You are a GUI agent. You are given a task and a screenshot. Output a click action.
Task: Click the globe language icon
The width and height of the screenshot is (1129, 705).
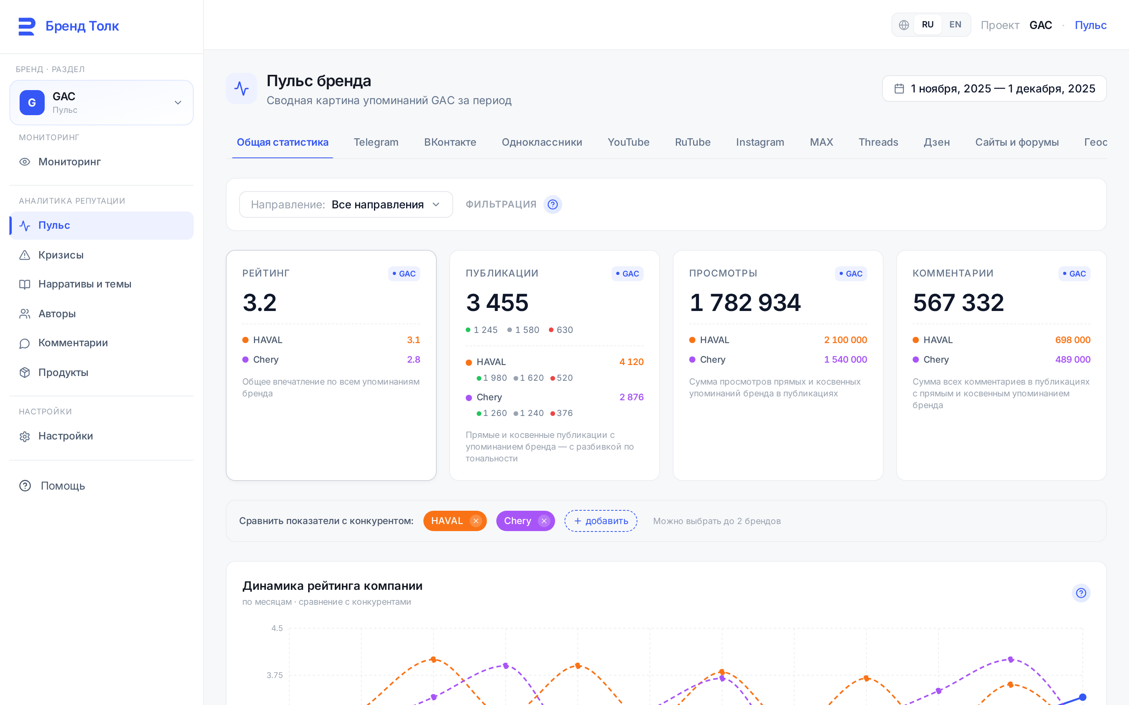click(x=904, y=25)
